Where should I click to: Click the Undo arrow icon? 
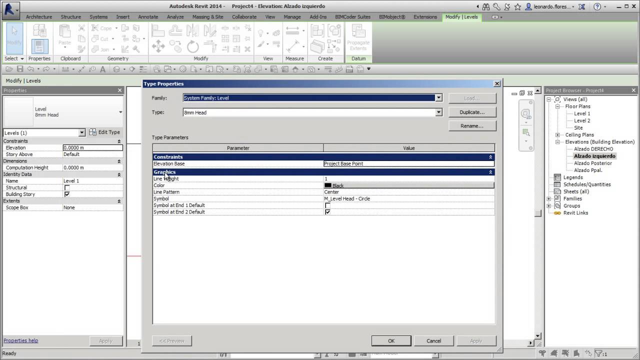31,69
